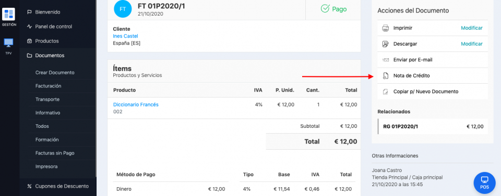Viewport: 501px width, 196px height.
Task: Click the envelope icon for Enviar por E-mail
Action: (x=385, y=60)
